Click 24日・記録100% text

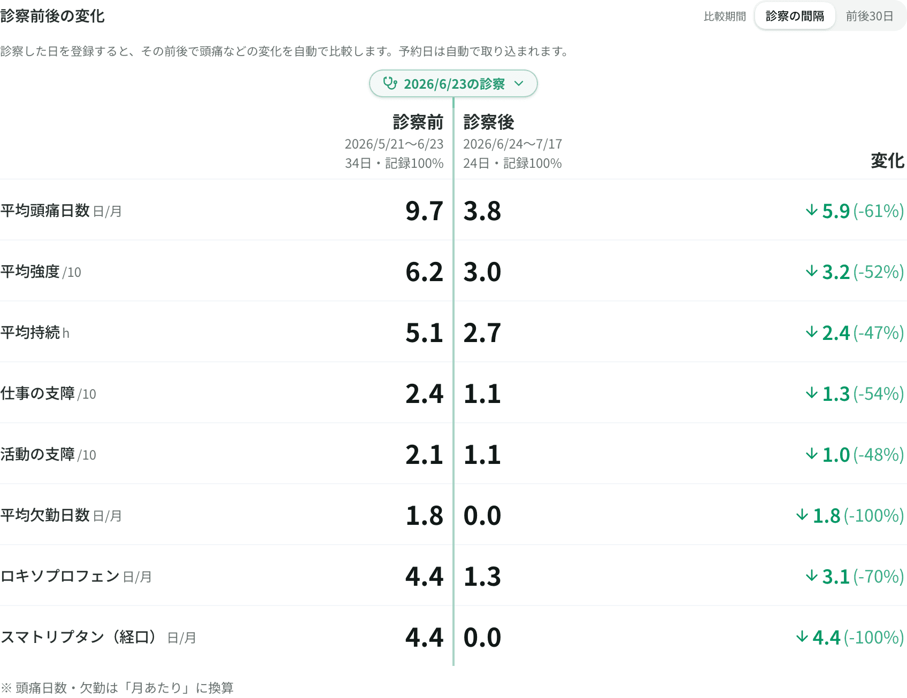pyautogui.click(x=512, y=164)
